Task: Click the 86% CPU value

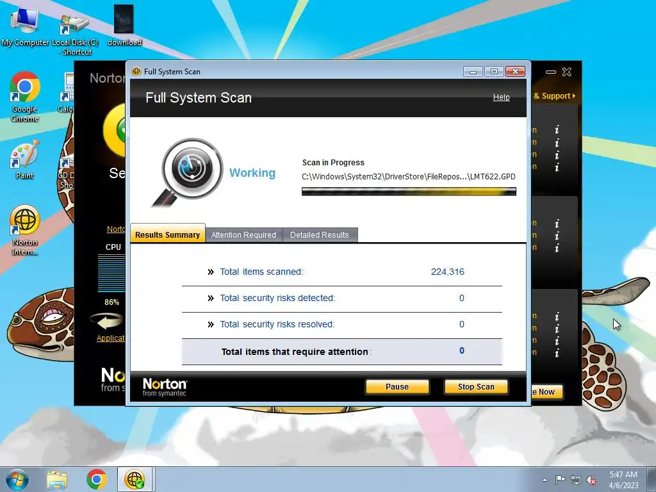Action: click(111, 302)
